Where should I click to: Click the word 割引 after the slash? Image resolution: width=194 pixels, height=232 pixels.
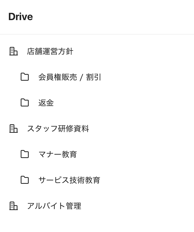[94, 77]
